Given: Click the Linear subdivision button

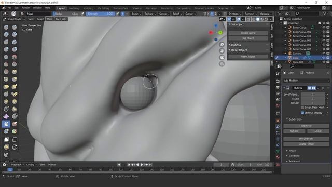Looking at the screenshot, I should 318,131.
